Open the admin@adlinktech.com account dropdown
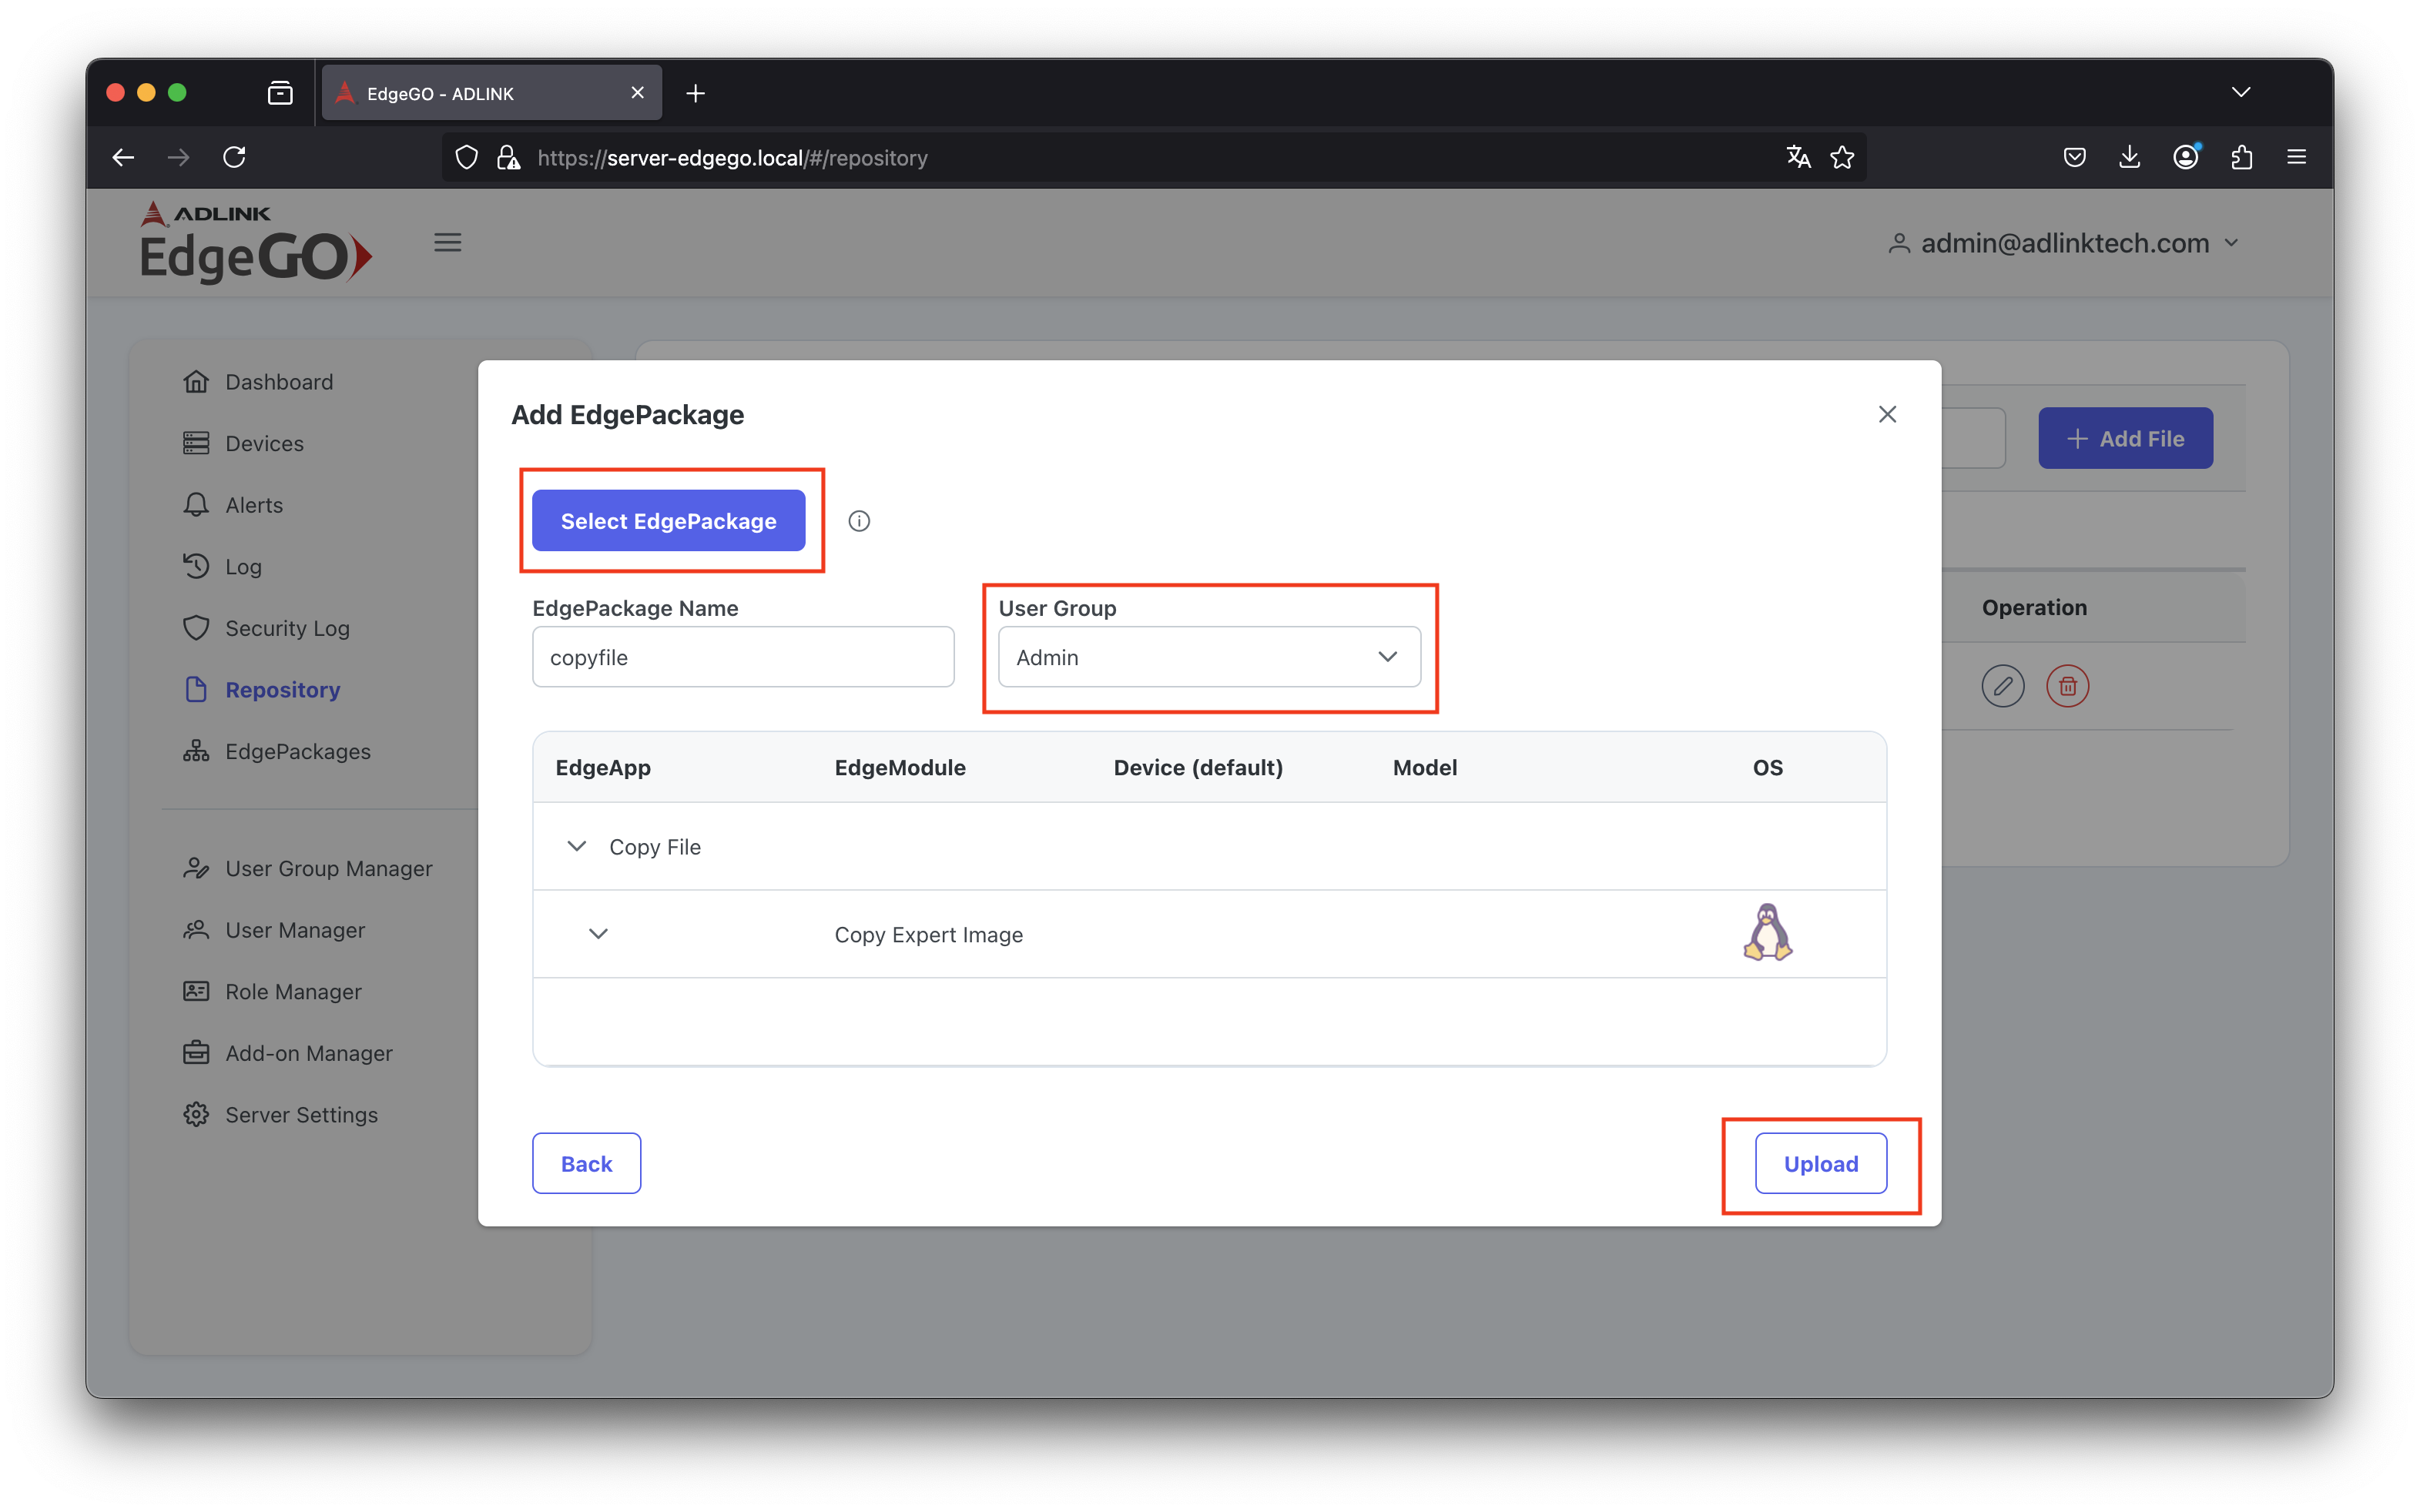2420x1512 pixels. (2064, 243)
